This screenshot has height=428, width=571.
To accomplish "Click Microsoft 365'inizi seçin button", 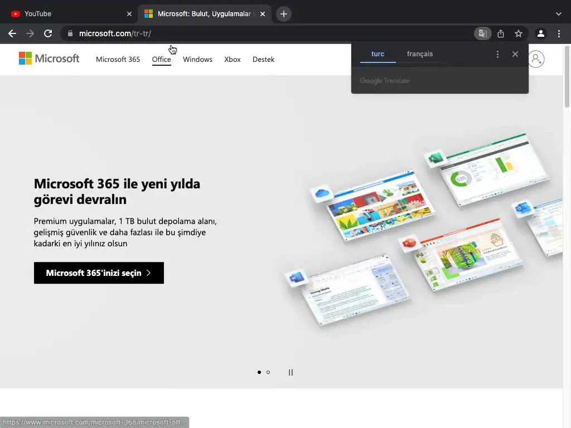I will point(99,273).
